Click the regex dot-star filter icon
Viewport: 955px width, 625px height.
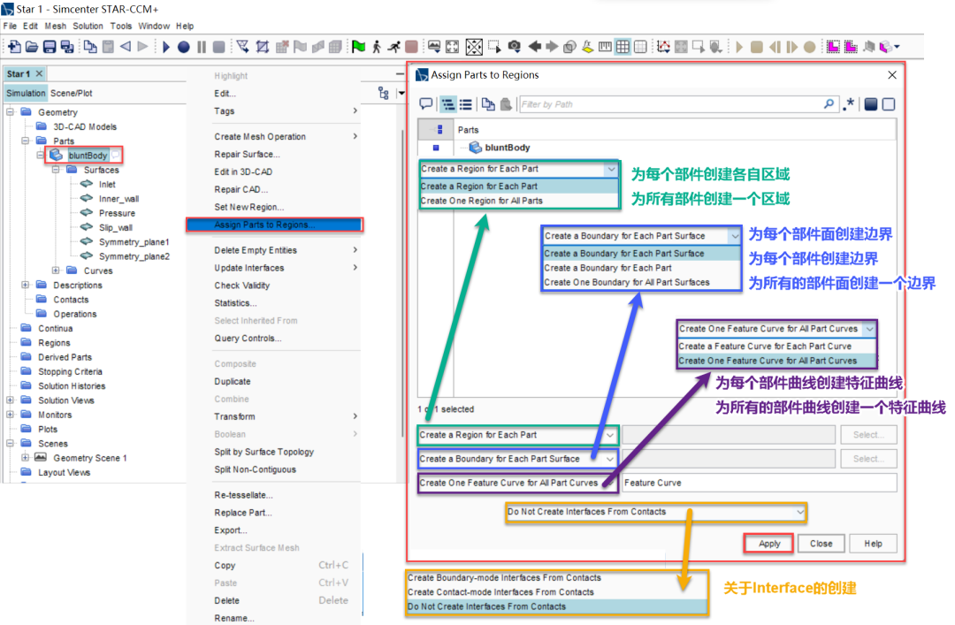click(x=848, y=104)
